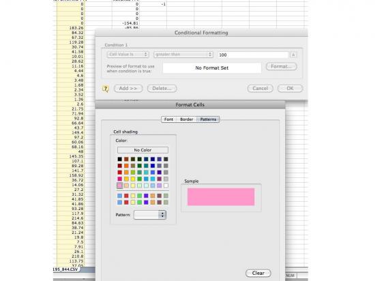The height and width of the screenshot is (281, 375).
Task: Choose the No Color option
Action: (142, 150)
